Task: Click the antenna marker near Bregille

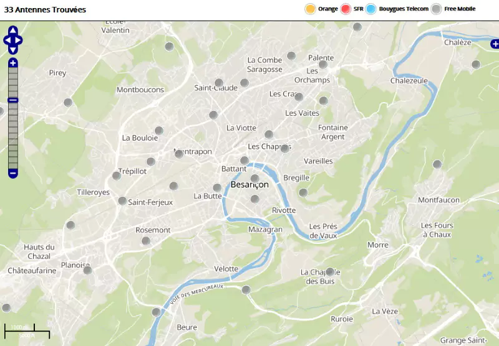Action: (x=303, y=192)
